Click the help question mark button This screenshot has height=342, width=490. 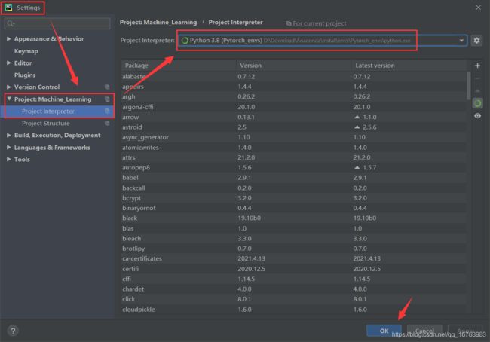pyautogui.click(x=13, y=331)
